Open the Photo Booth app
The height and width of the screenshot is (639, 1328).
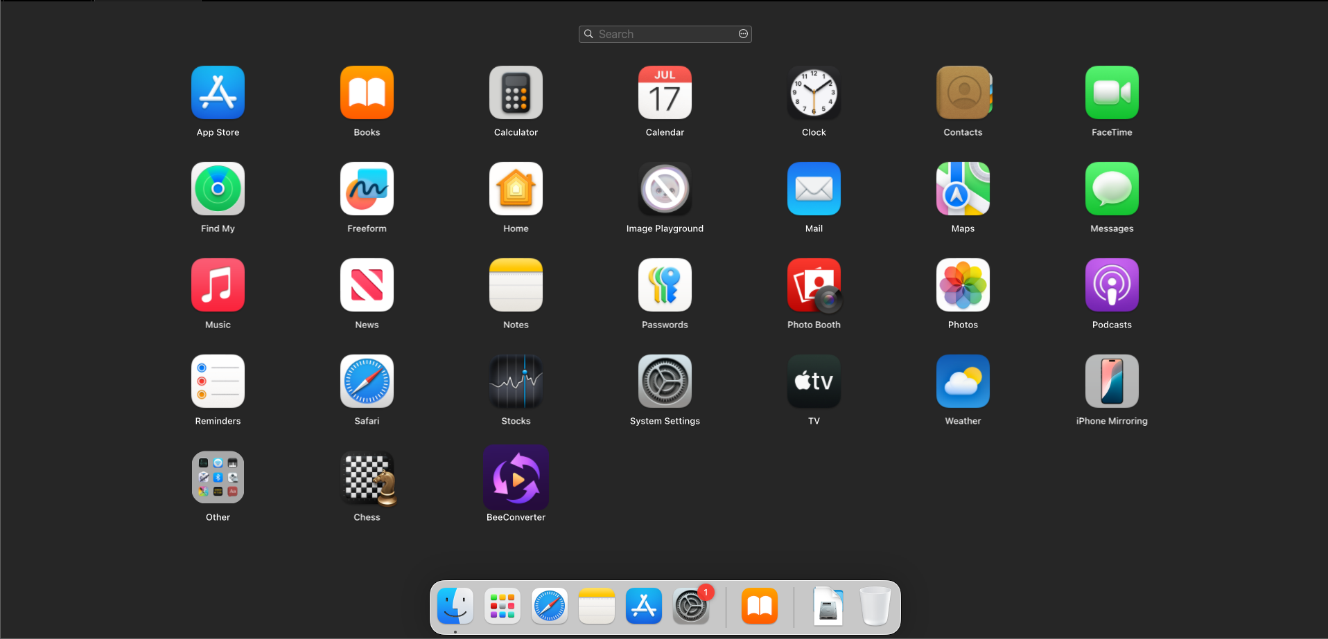[814, 285]
